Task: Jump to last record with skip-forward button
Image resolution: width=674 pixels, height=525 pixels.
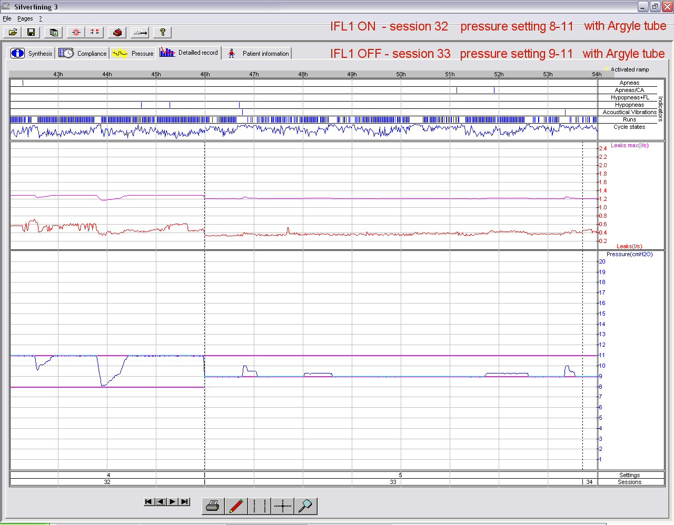Action: point(184,502)
